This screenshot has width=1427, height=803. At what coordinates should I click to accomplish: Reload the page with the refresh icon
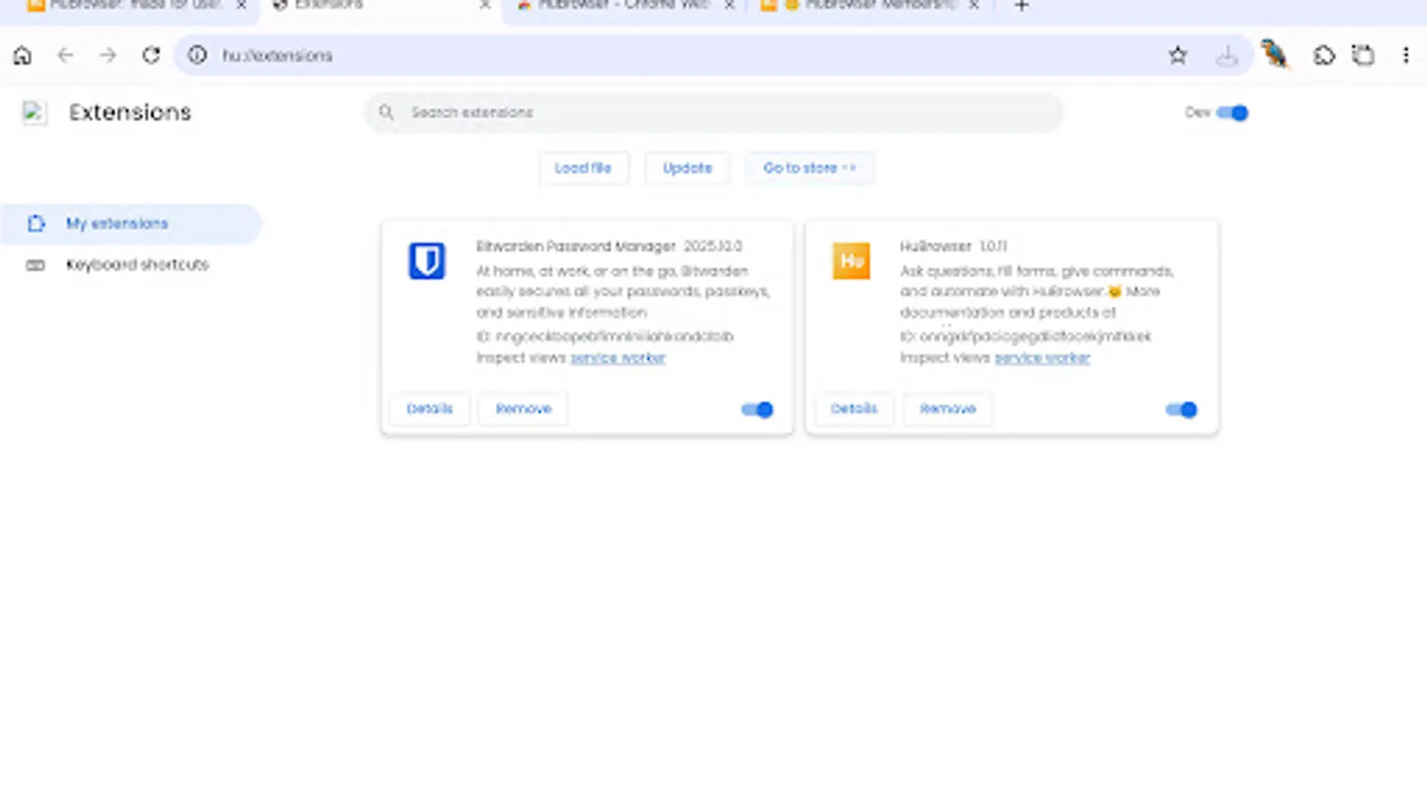pos(151,54)
